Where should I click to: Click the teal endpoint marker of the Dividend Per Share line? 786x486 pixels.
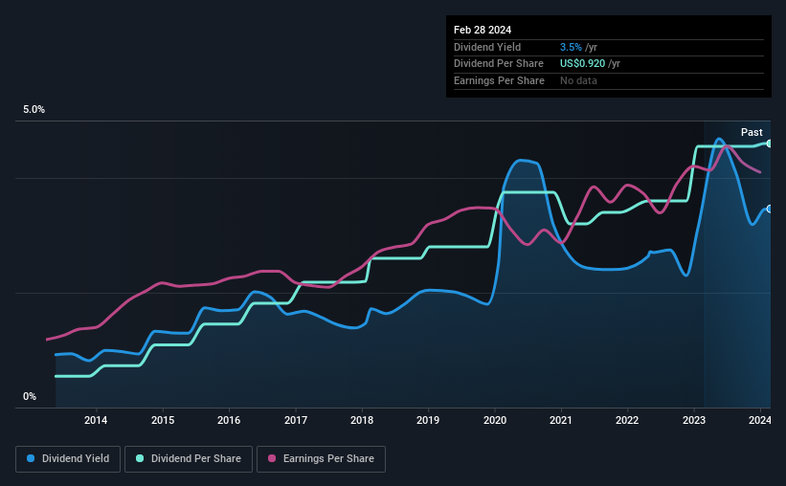click(769, 143)
